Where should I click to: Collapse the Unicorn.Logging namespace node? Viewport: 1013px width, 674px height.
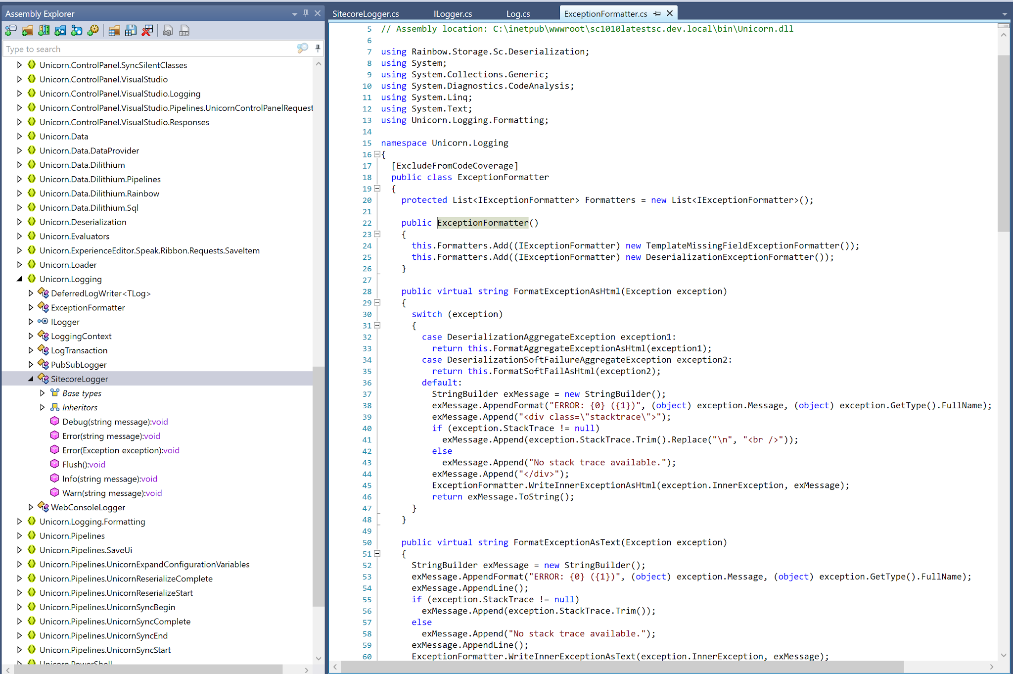coord(19,279)
